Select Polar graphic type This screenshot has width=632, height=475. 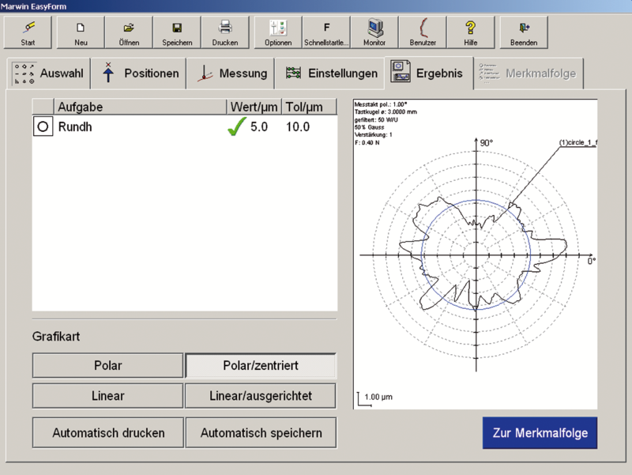(107, 366)
